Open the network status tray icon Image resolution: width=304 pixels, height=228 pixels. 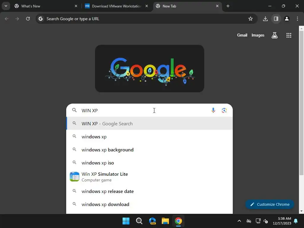[258, 221]
